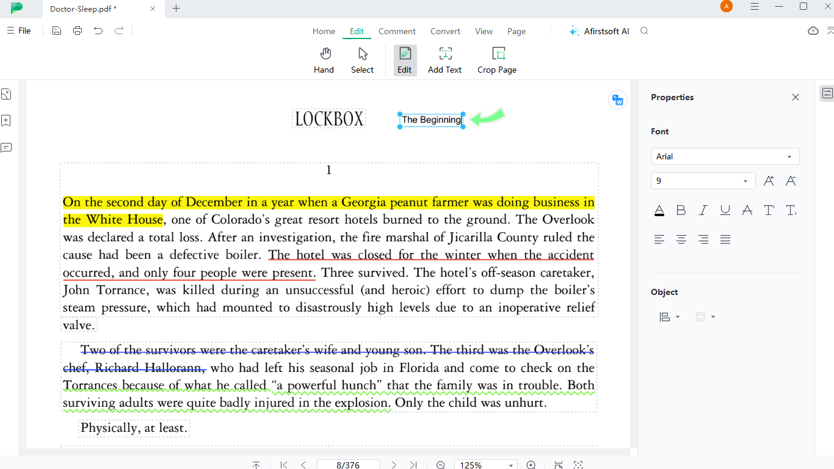Image resolution: width=834 pixels, height=469 pixels.
Task: Toggle the properties panel sidebar icon
Action: pos(827,93)
